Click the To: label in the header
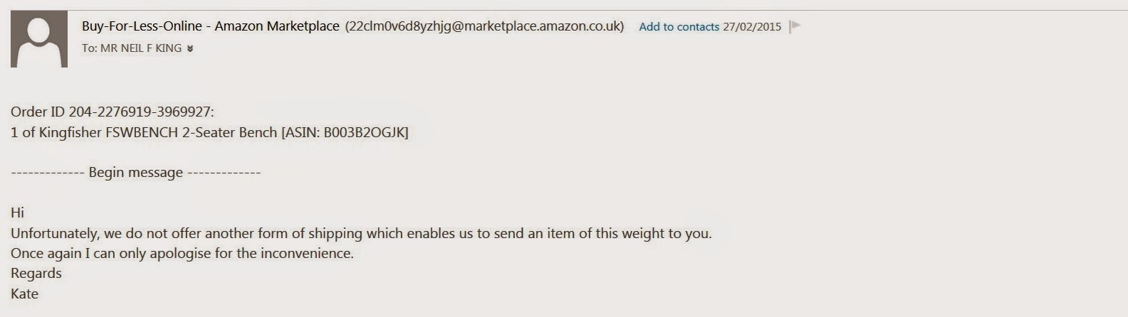Screen dimensions: 1128x317 89,48
